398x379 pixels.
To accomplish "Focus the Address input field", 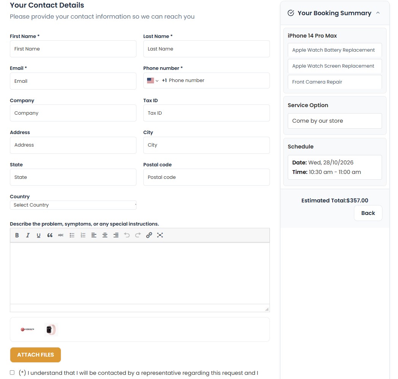I will pyautogui.click(x=73, y=145).
